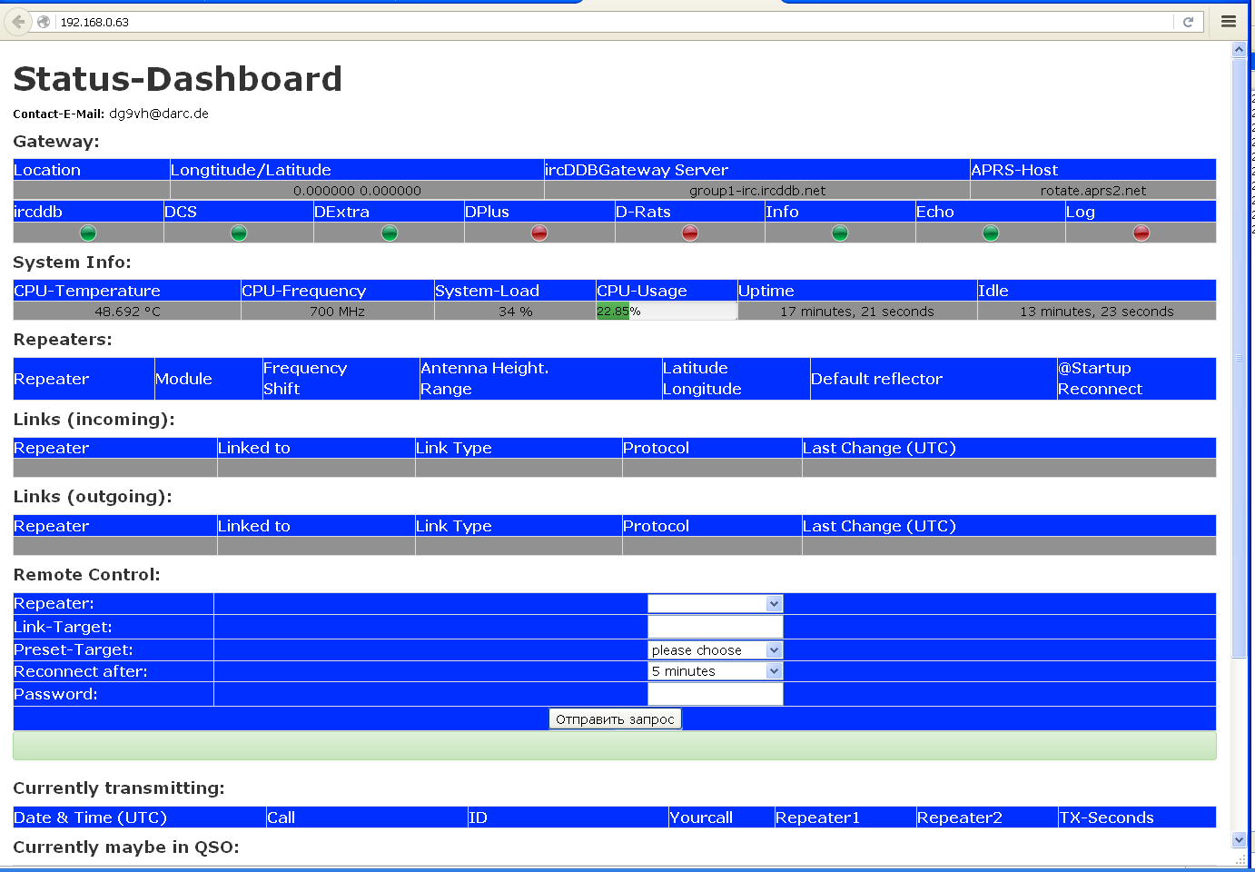Click the green ircddb status indicator

click(x=88, y=233)
